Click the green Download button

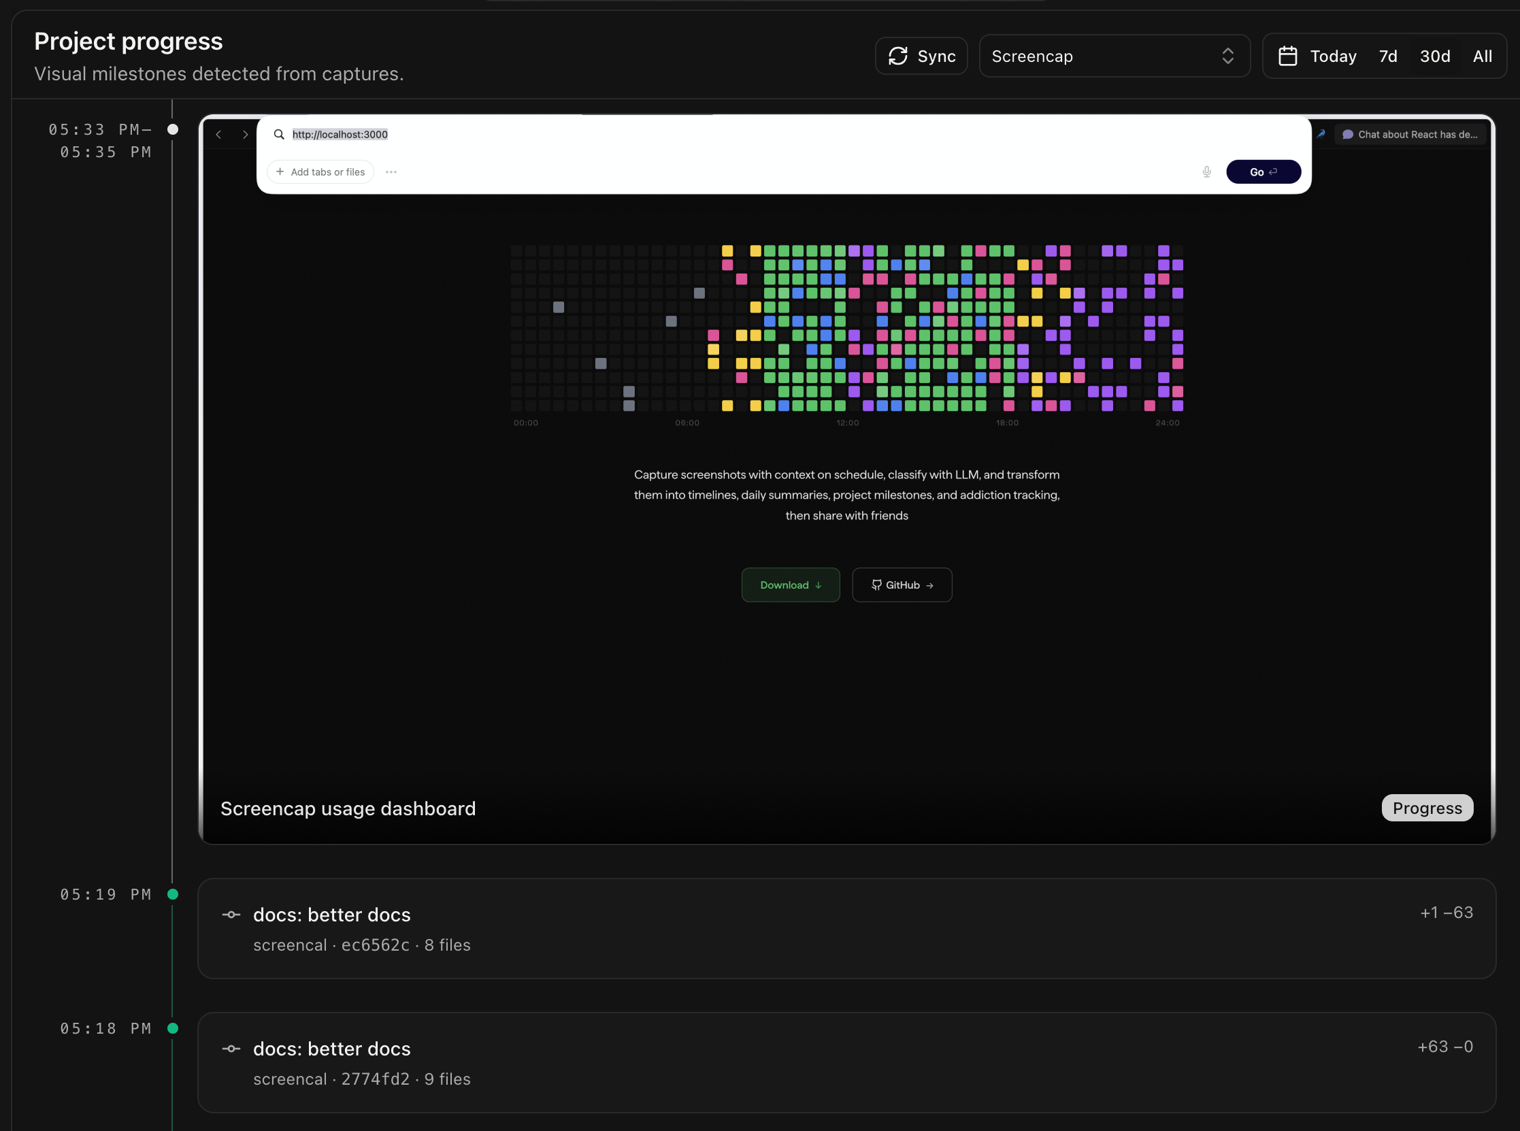click(x=791, y=585)
